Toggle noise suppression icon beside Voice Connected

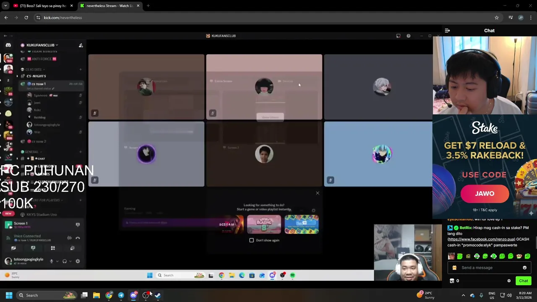(69, 238)
